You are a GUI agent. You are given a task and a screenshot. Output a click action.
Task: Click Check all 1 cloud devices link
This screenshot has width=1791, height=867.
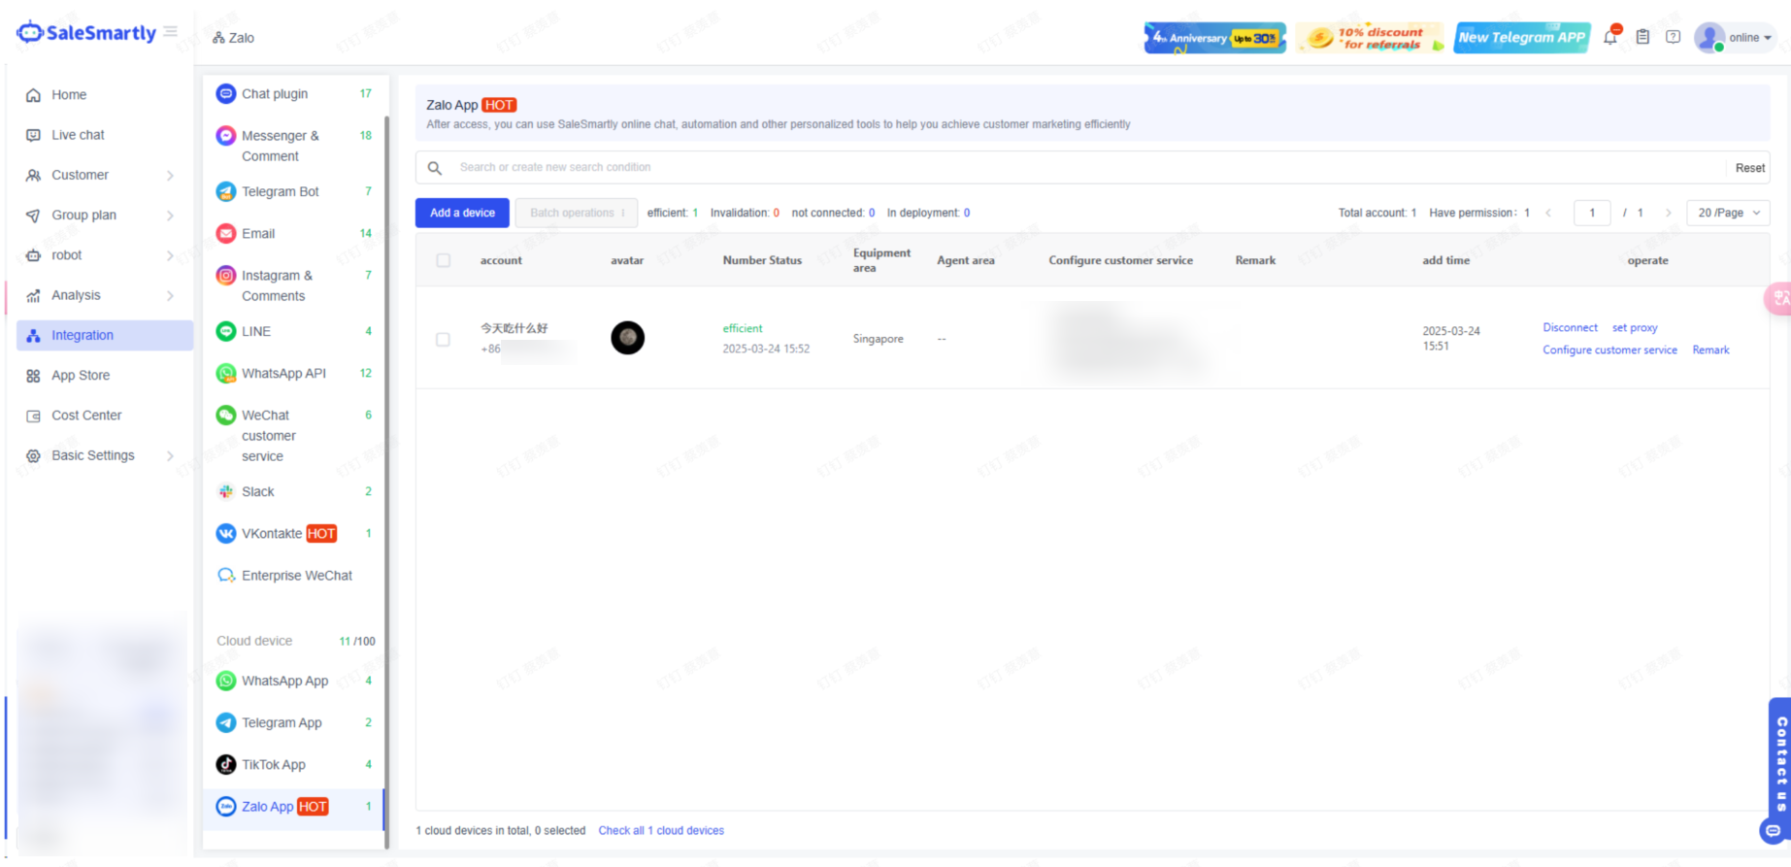pos(661,831)
